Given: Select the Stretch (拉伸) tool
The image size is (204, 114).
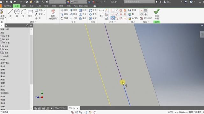Looking at the screenshot, I should pyautogui.click(x=83, y=14).
